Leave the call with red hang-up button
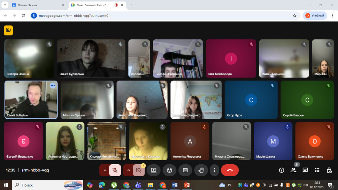The image size is (338, 190). 230,170
